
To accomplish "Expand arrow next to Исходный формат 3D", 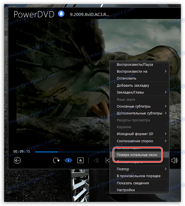I will [165, 134].
